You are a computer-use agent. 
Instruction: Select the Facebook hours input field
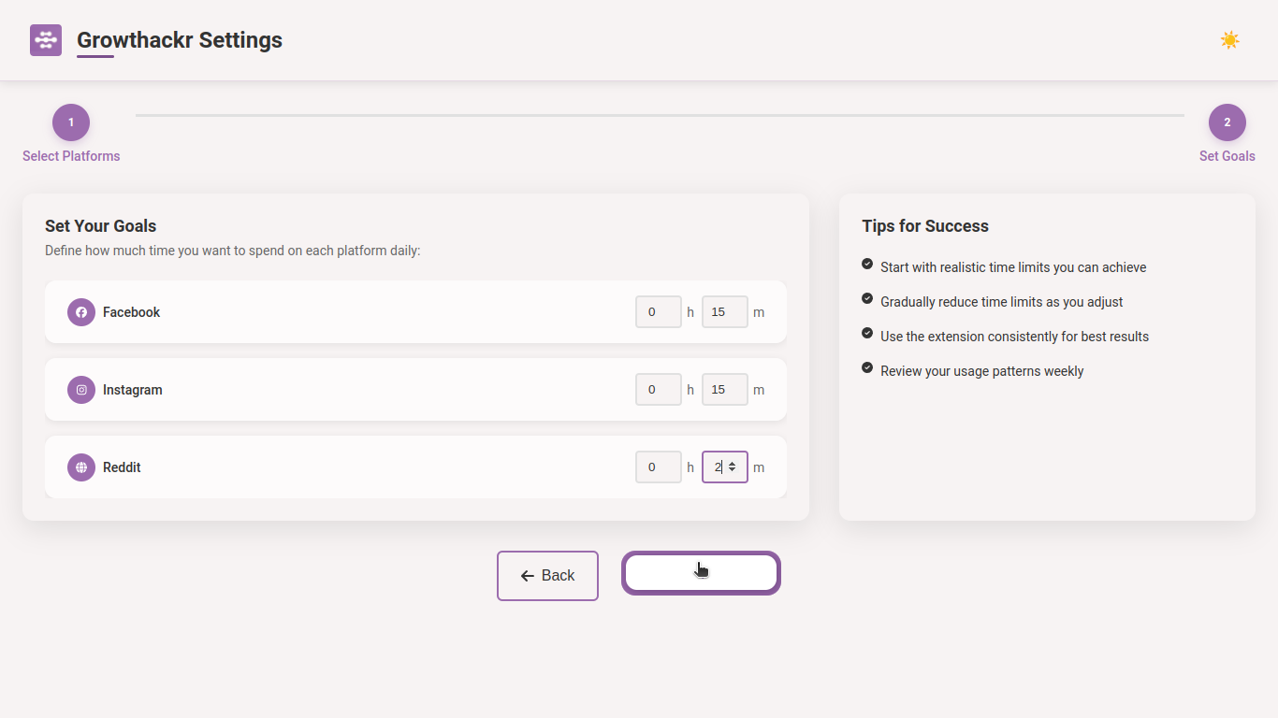point(658,311)
